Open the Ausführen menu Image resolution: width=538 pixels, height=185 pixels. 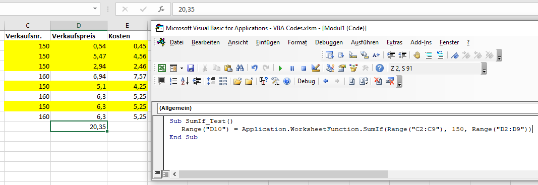coord(365,42)
